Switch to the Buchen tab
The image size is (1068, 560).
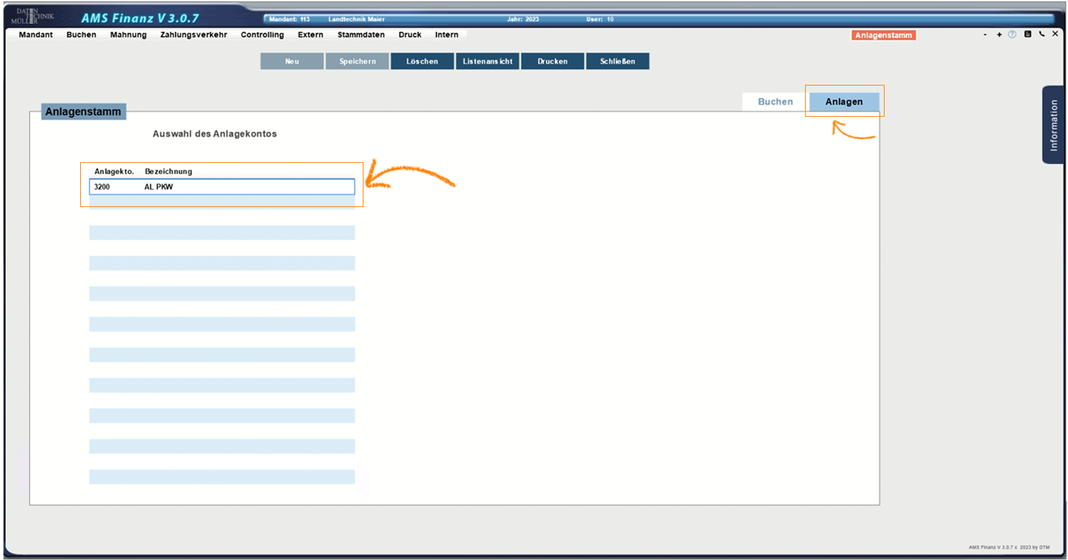click(775, 102)
